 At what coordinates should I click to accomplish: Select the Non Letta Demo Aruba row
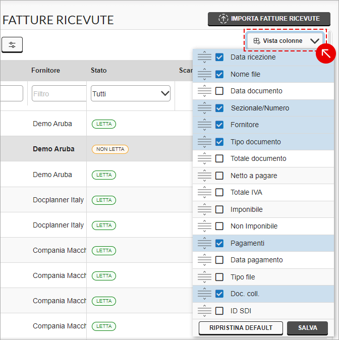[53, 149]
